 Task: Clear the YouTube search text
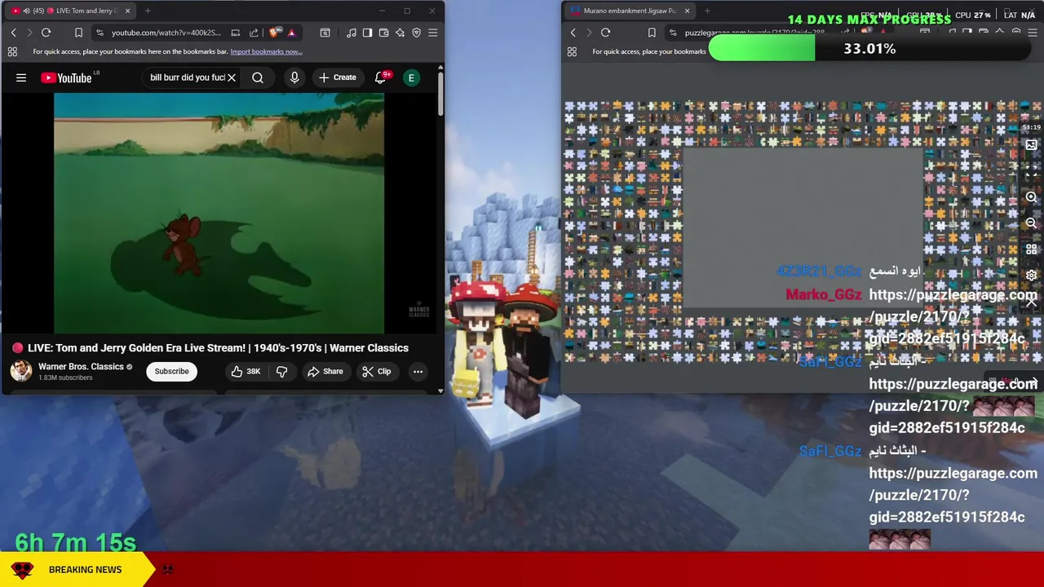[x=232, y=77]
